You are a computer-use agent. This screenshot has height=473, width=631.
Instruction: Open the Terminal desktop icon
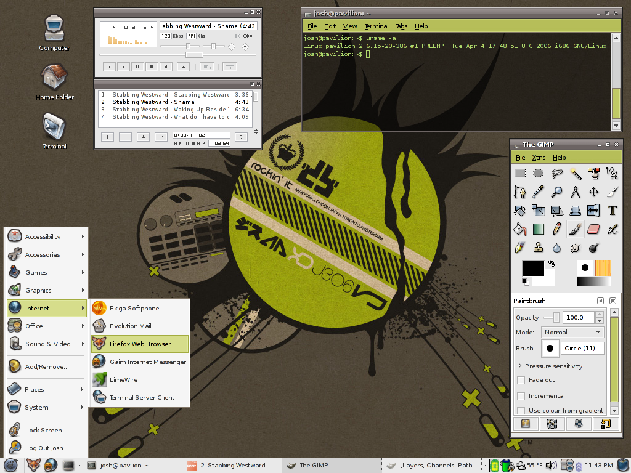tap(54, 131)
